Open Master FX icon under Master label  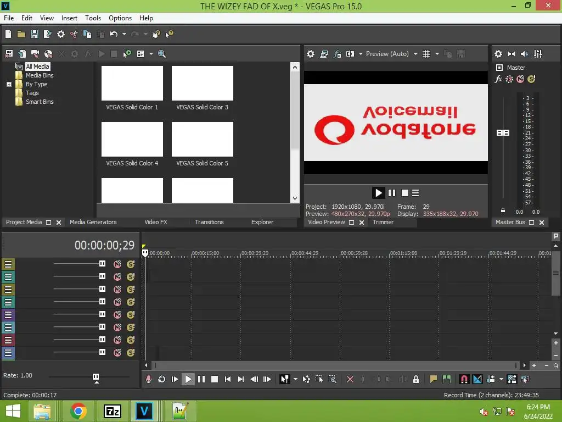click(498, 79)
